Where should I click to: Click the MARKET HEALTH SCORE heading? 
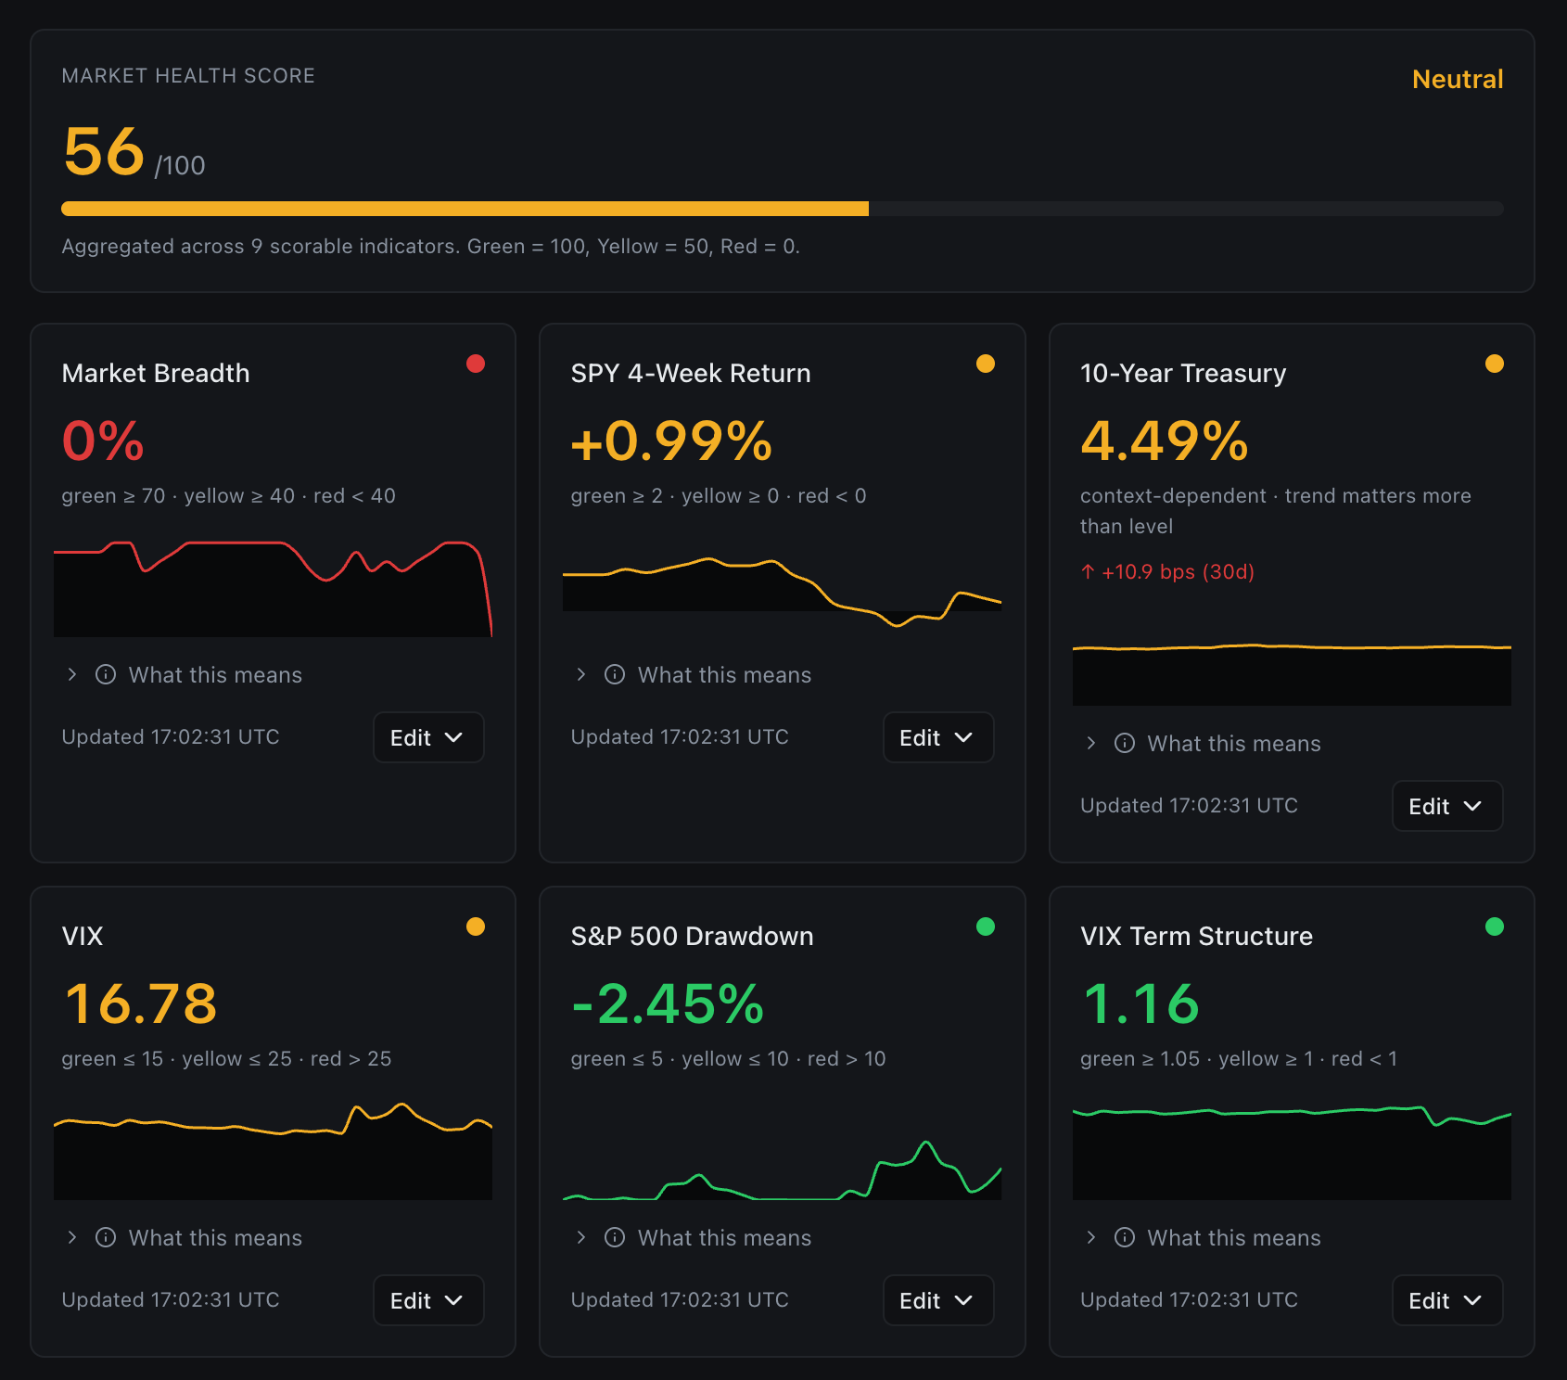coord(188,76)
